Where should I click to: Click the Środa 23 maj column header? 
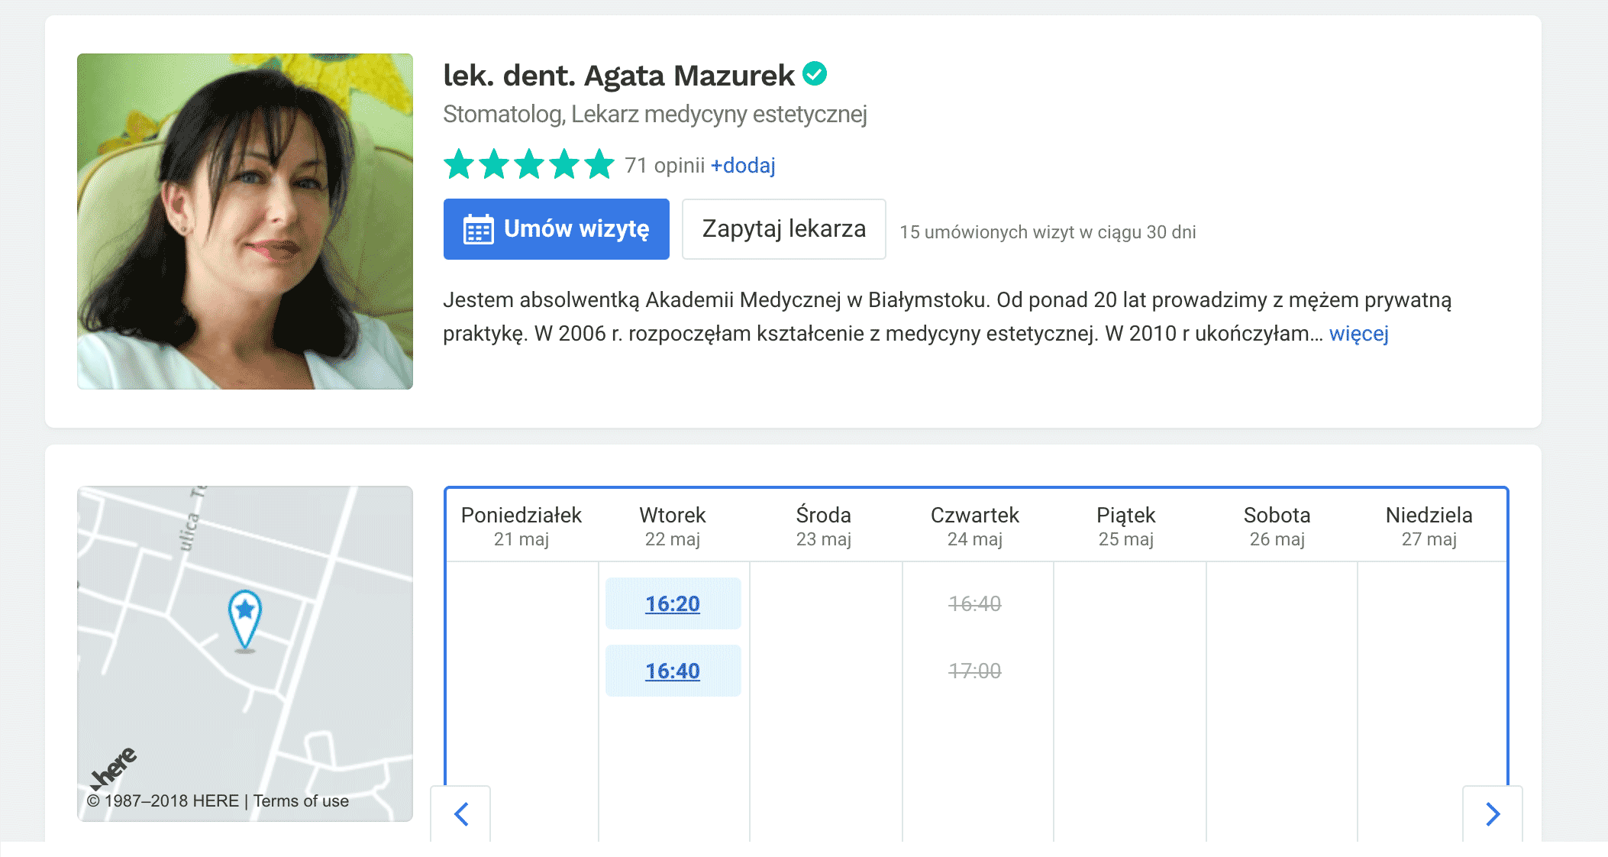coord(824,526)
